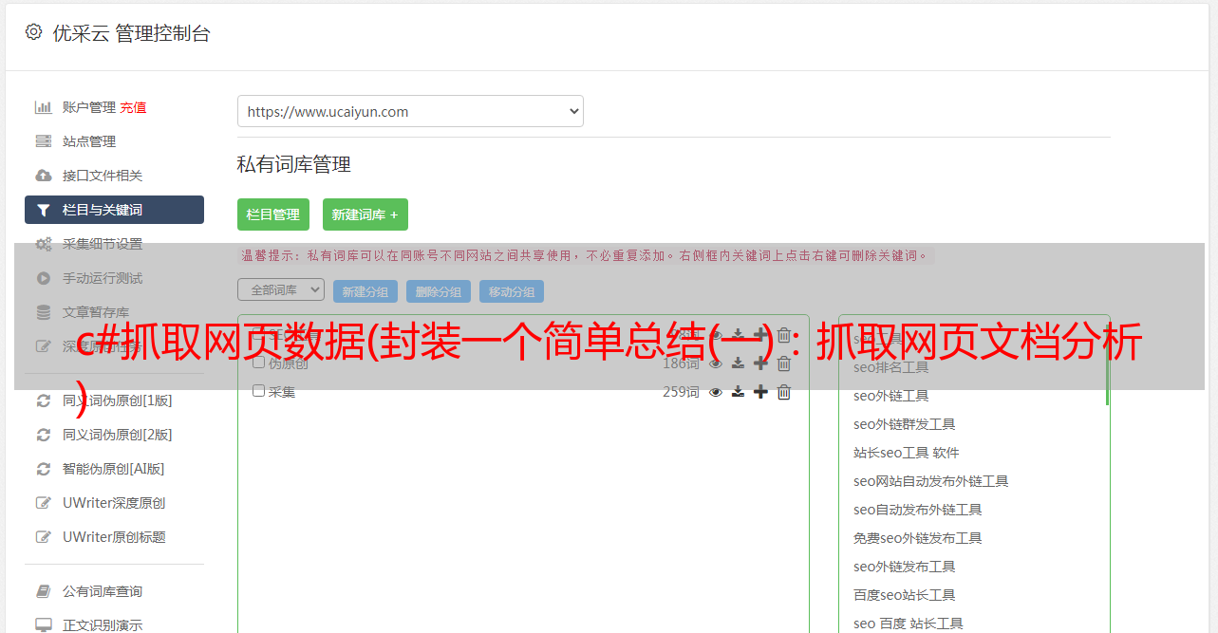1218x633 pixels.
Task: Open the https://www.ucaiyun.com site dropdown
Action: click(x=410, y=111)
